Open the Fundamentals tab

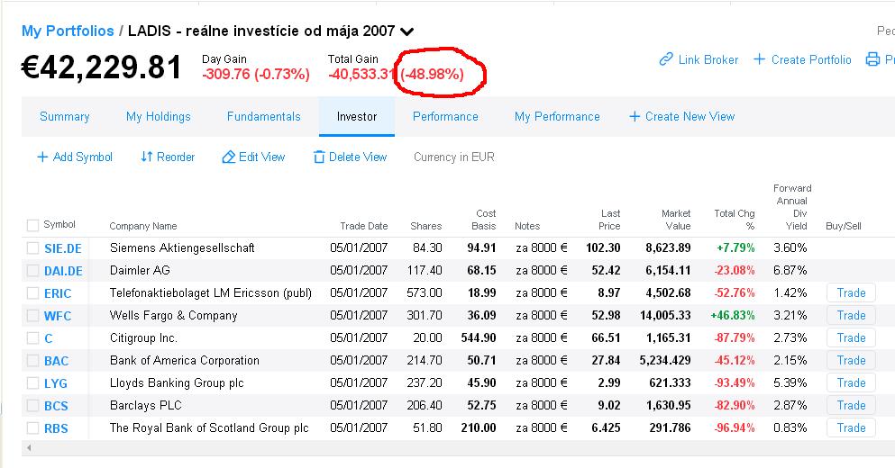click(x=264, y=116)
